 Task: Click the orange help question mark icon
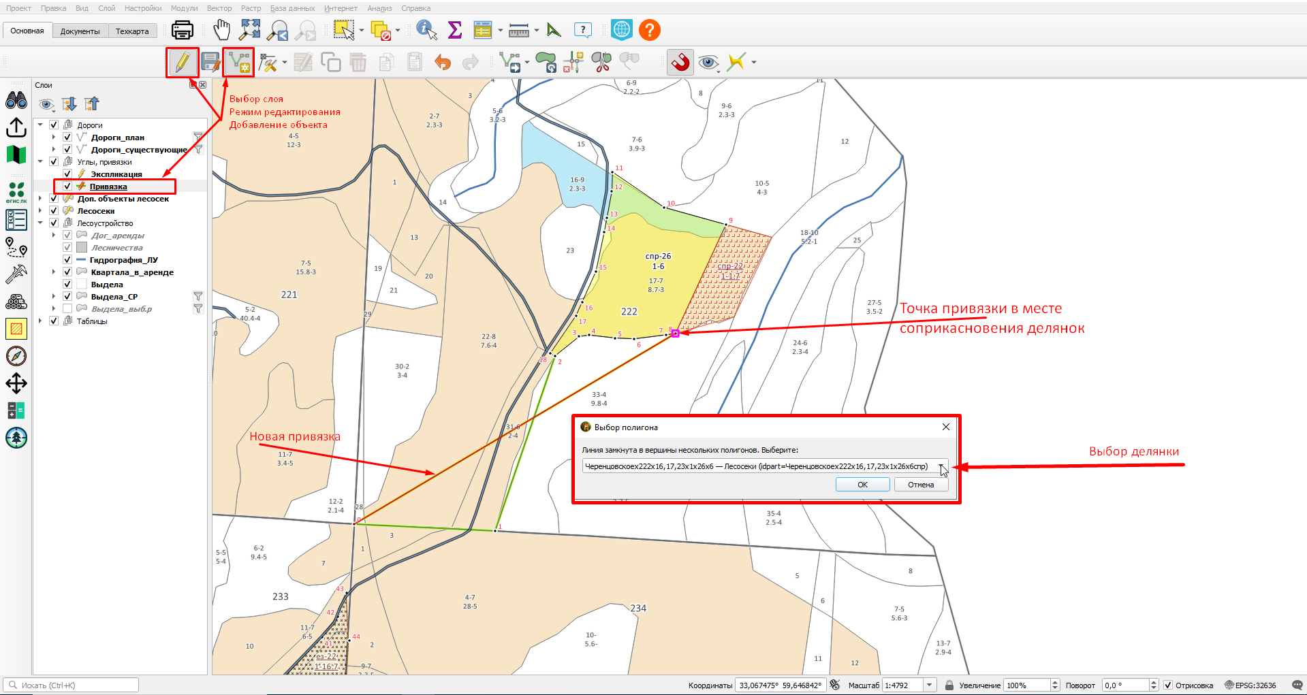point(650,30)
